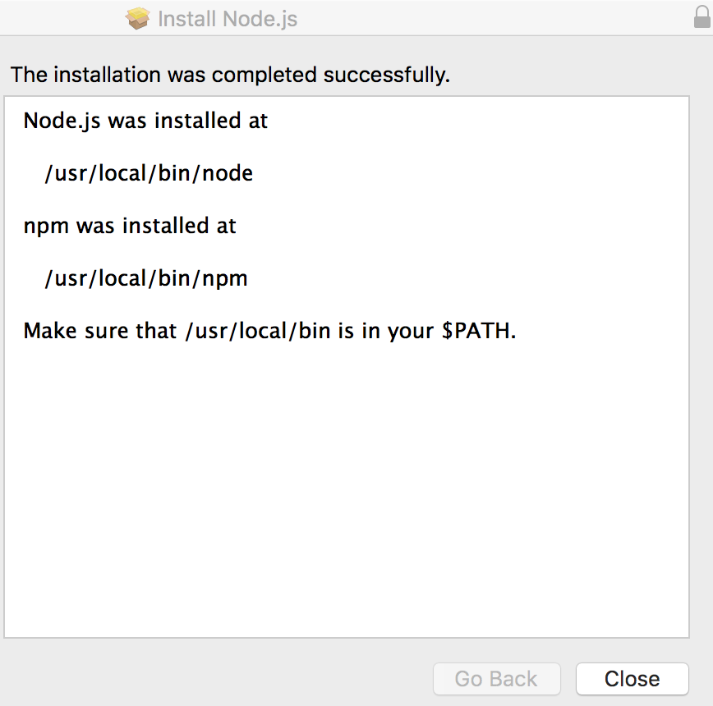Click the 'Make sure that /usr/local/bin' $PATH note
The image size is (713, 706).
[x=269, y=331]
